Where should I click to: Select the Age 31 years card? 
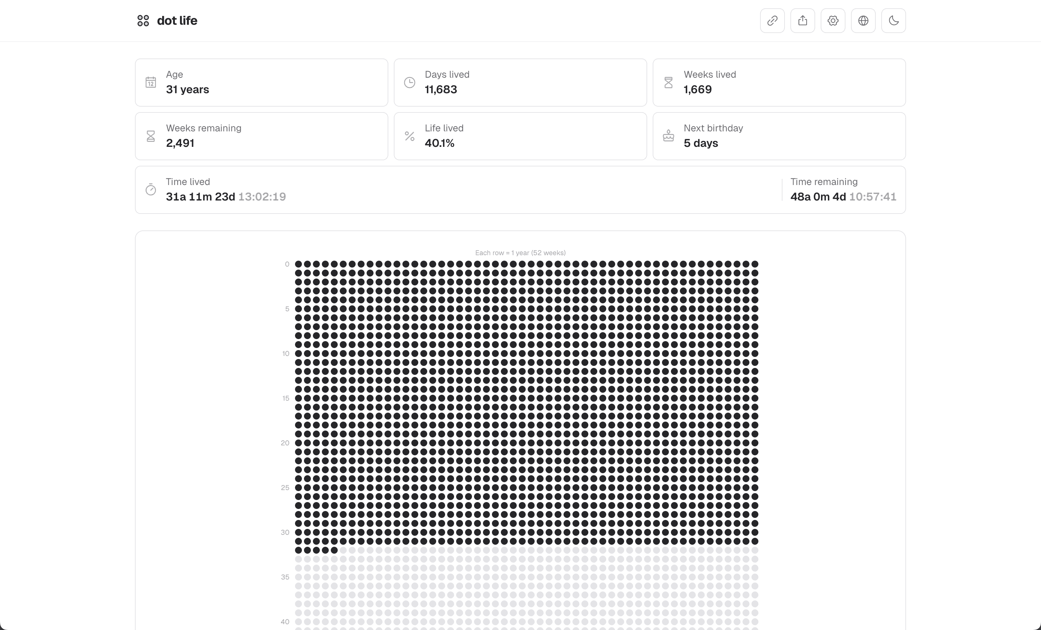(261, 82)
